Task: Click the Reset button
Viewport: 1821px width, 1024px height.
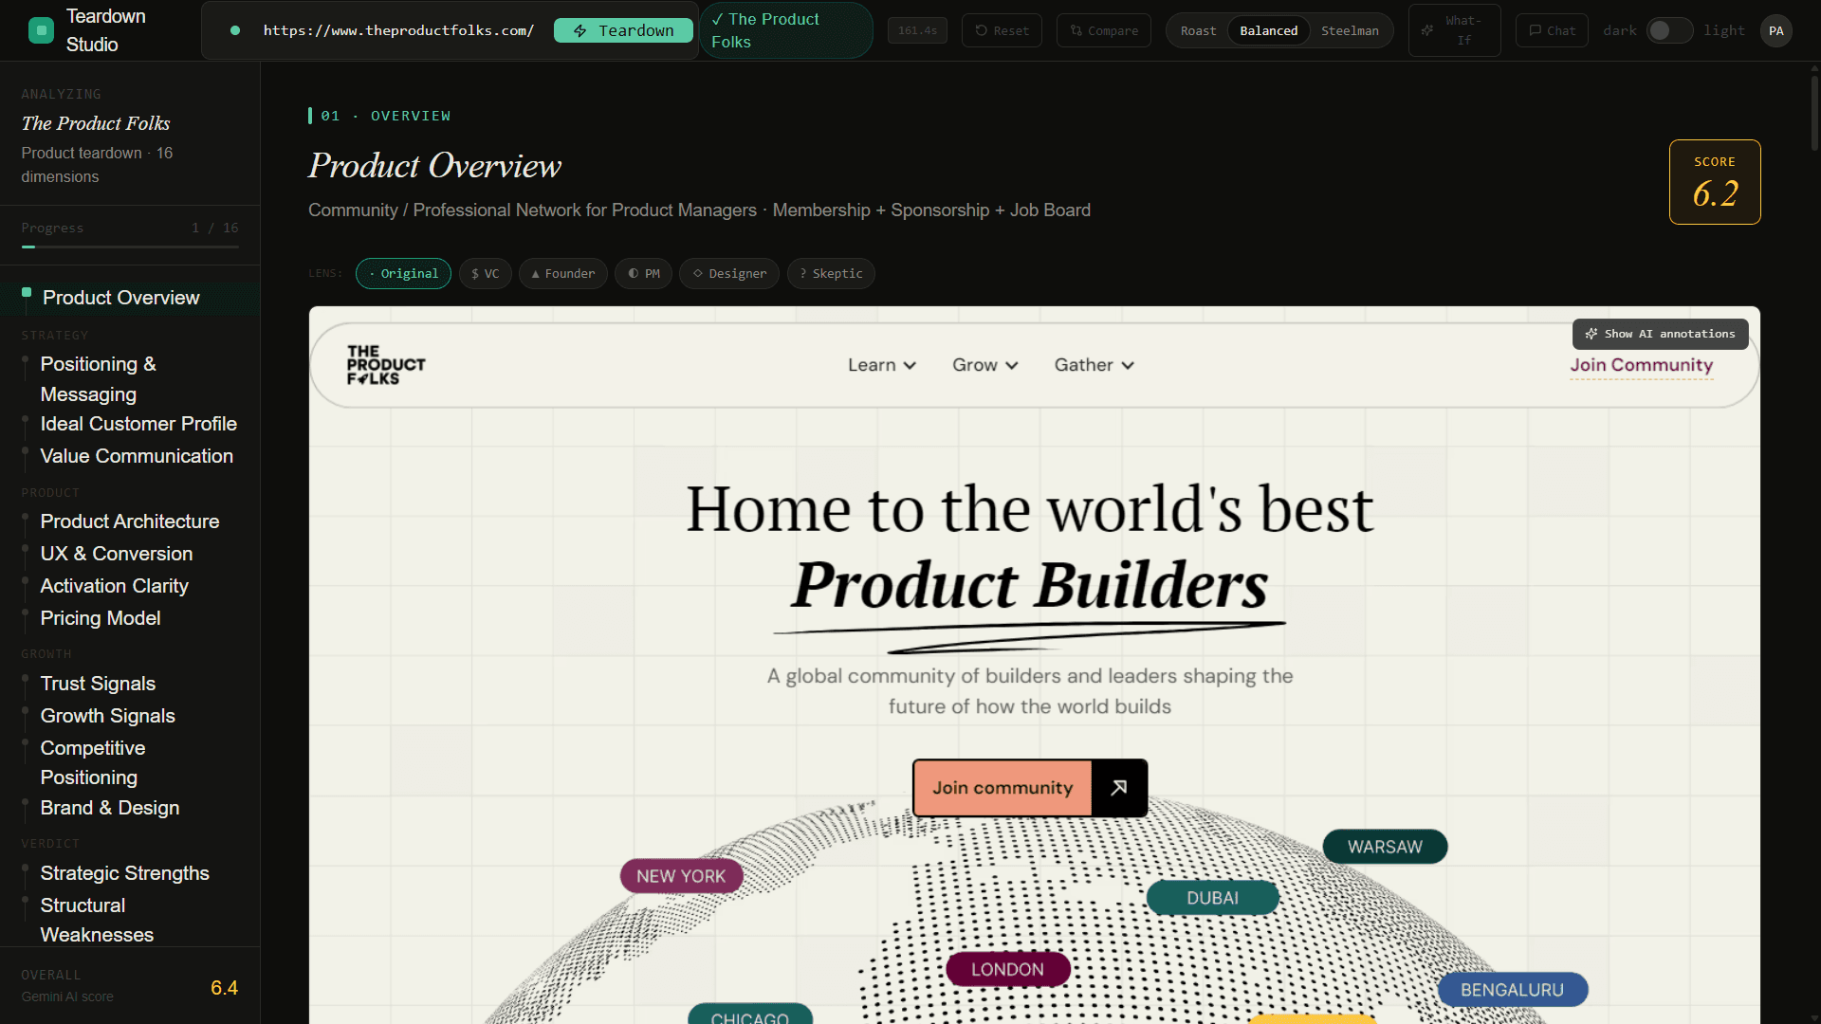Action: tap(1002, 30)
